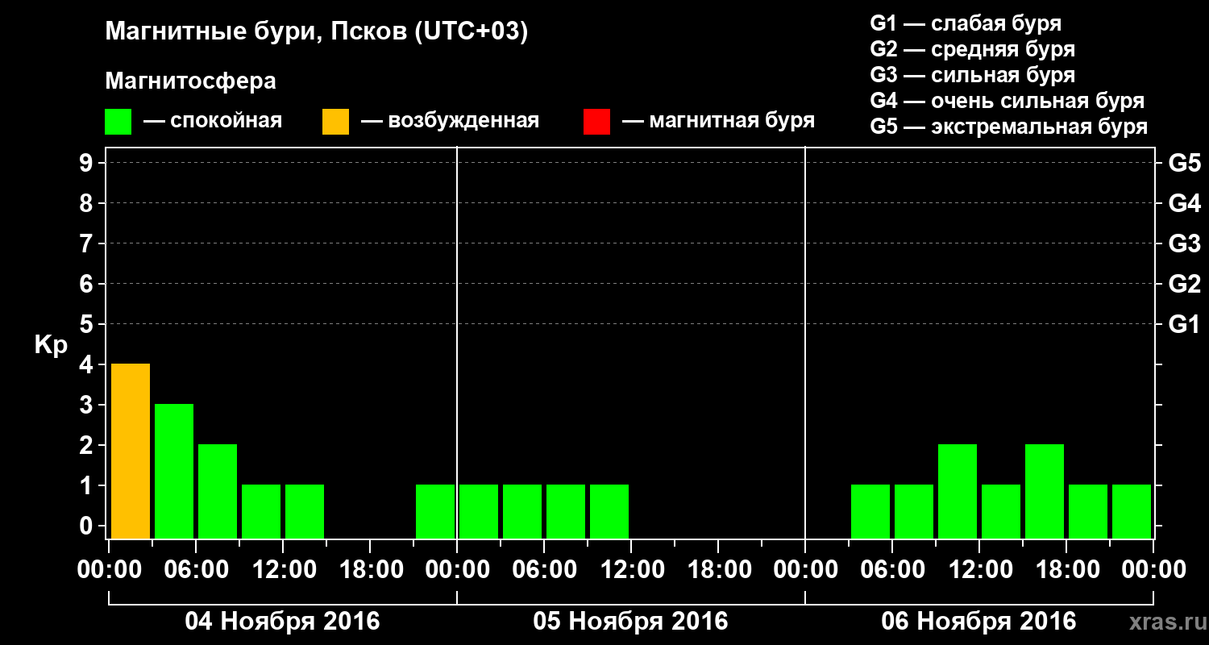Image resolution: width=1209 pixels, height=645 pixels.
Task: Click the orange 'возбужденная' legend swatch
Action: coord(335,122)
